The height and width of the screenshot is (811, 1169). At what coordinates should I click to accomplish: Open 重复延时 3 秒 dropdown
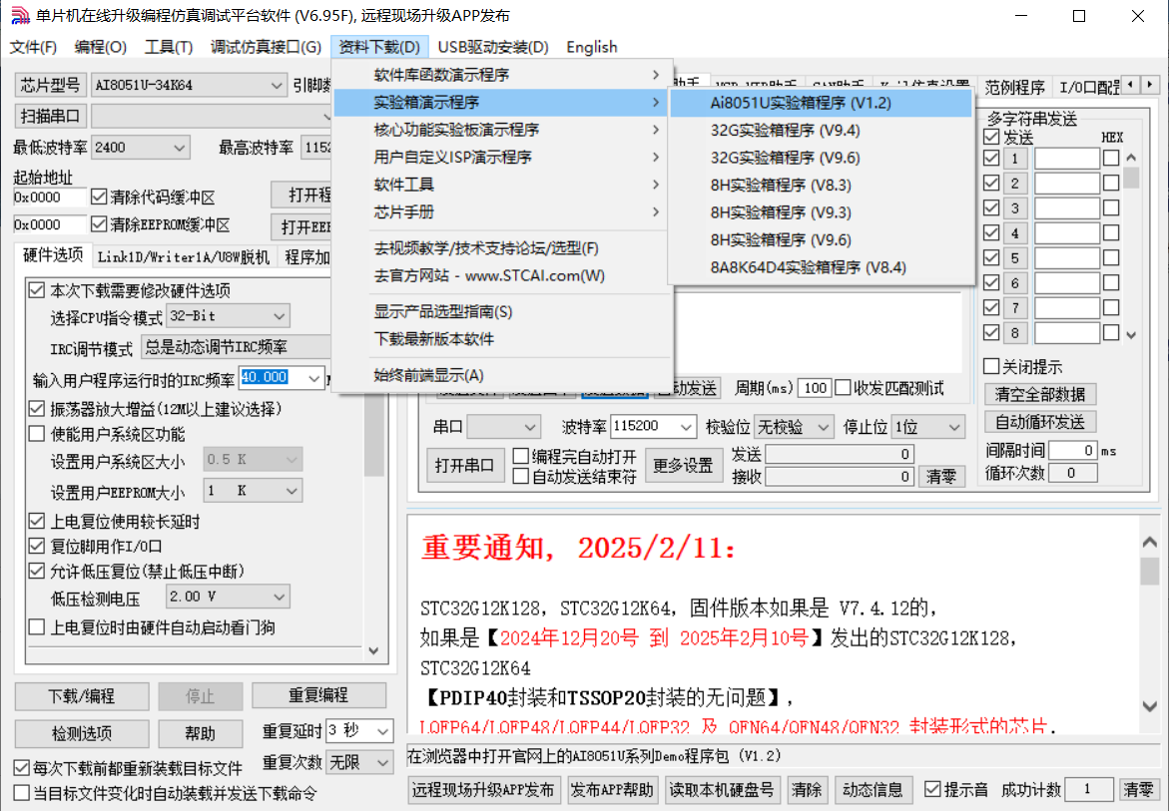359,730
